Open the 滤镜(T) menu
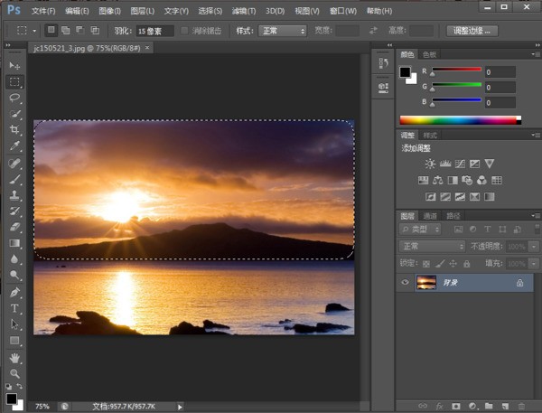Image resolution: width=542 pixels, height=413 pixels. (x=243, y=11)
